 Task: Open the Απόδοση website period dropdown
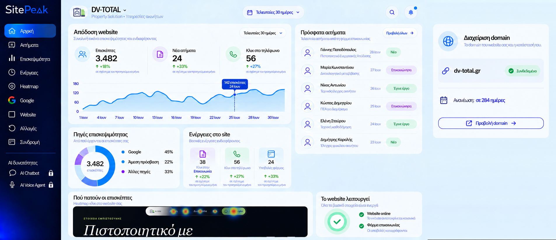pos(263,33)
